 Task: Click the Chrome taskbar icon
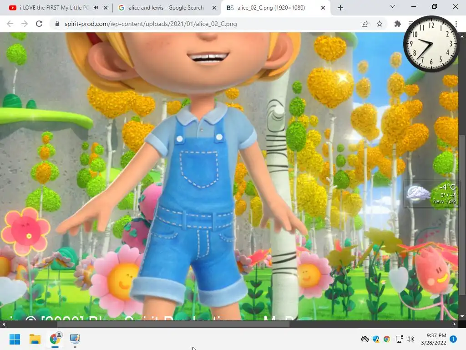[x=55, y=339]
